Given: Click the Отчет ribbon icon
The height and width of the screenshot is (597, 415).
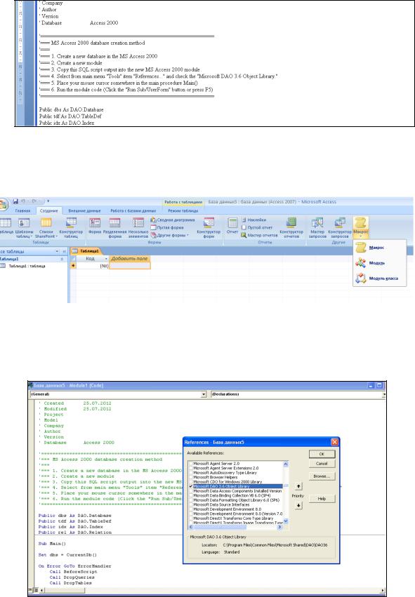Looking at the screenshot, I should (232, 225).
